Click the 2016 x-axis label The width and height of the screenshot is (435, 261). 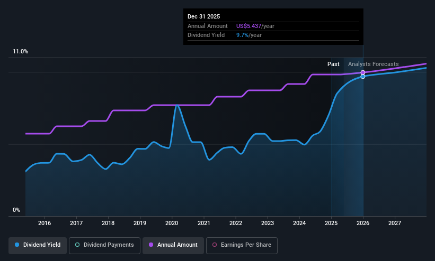pyautogui.click(x=45, y=223)
